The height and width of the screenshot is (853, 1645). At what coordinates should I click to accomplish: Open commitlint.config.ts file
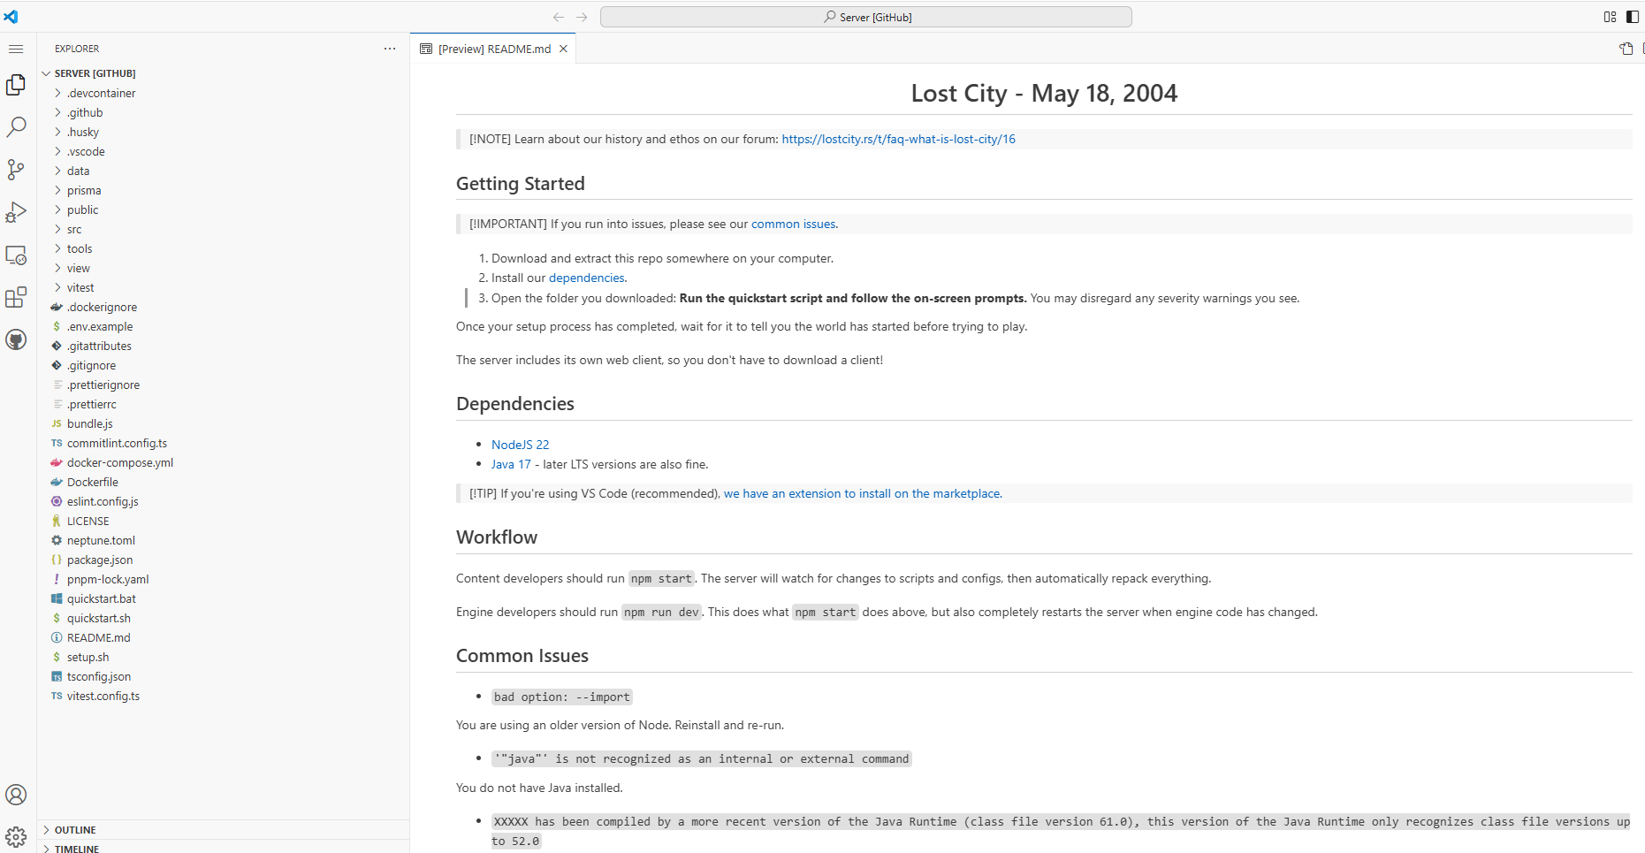point(224,443)
